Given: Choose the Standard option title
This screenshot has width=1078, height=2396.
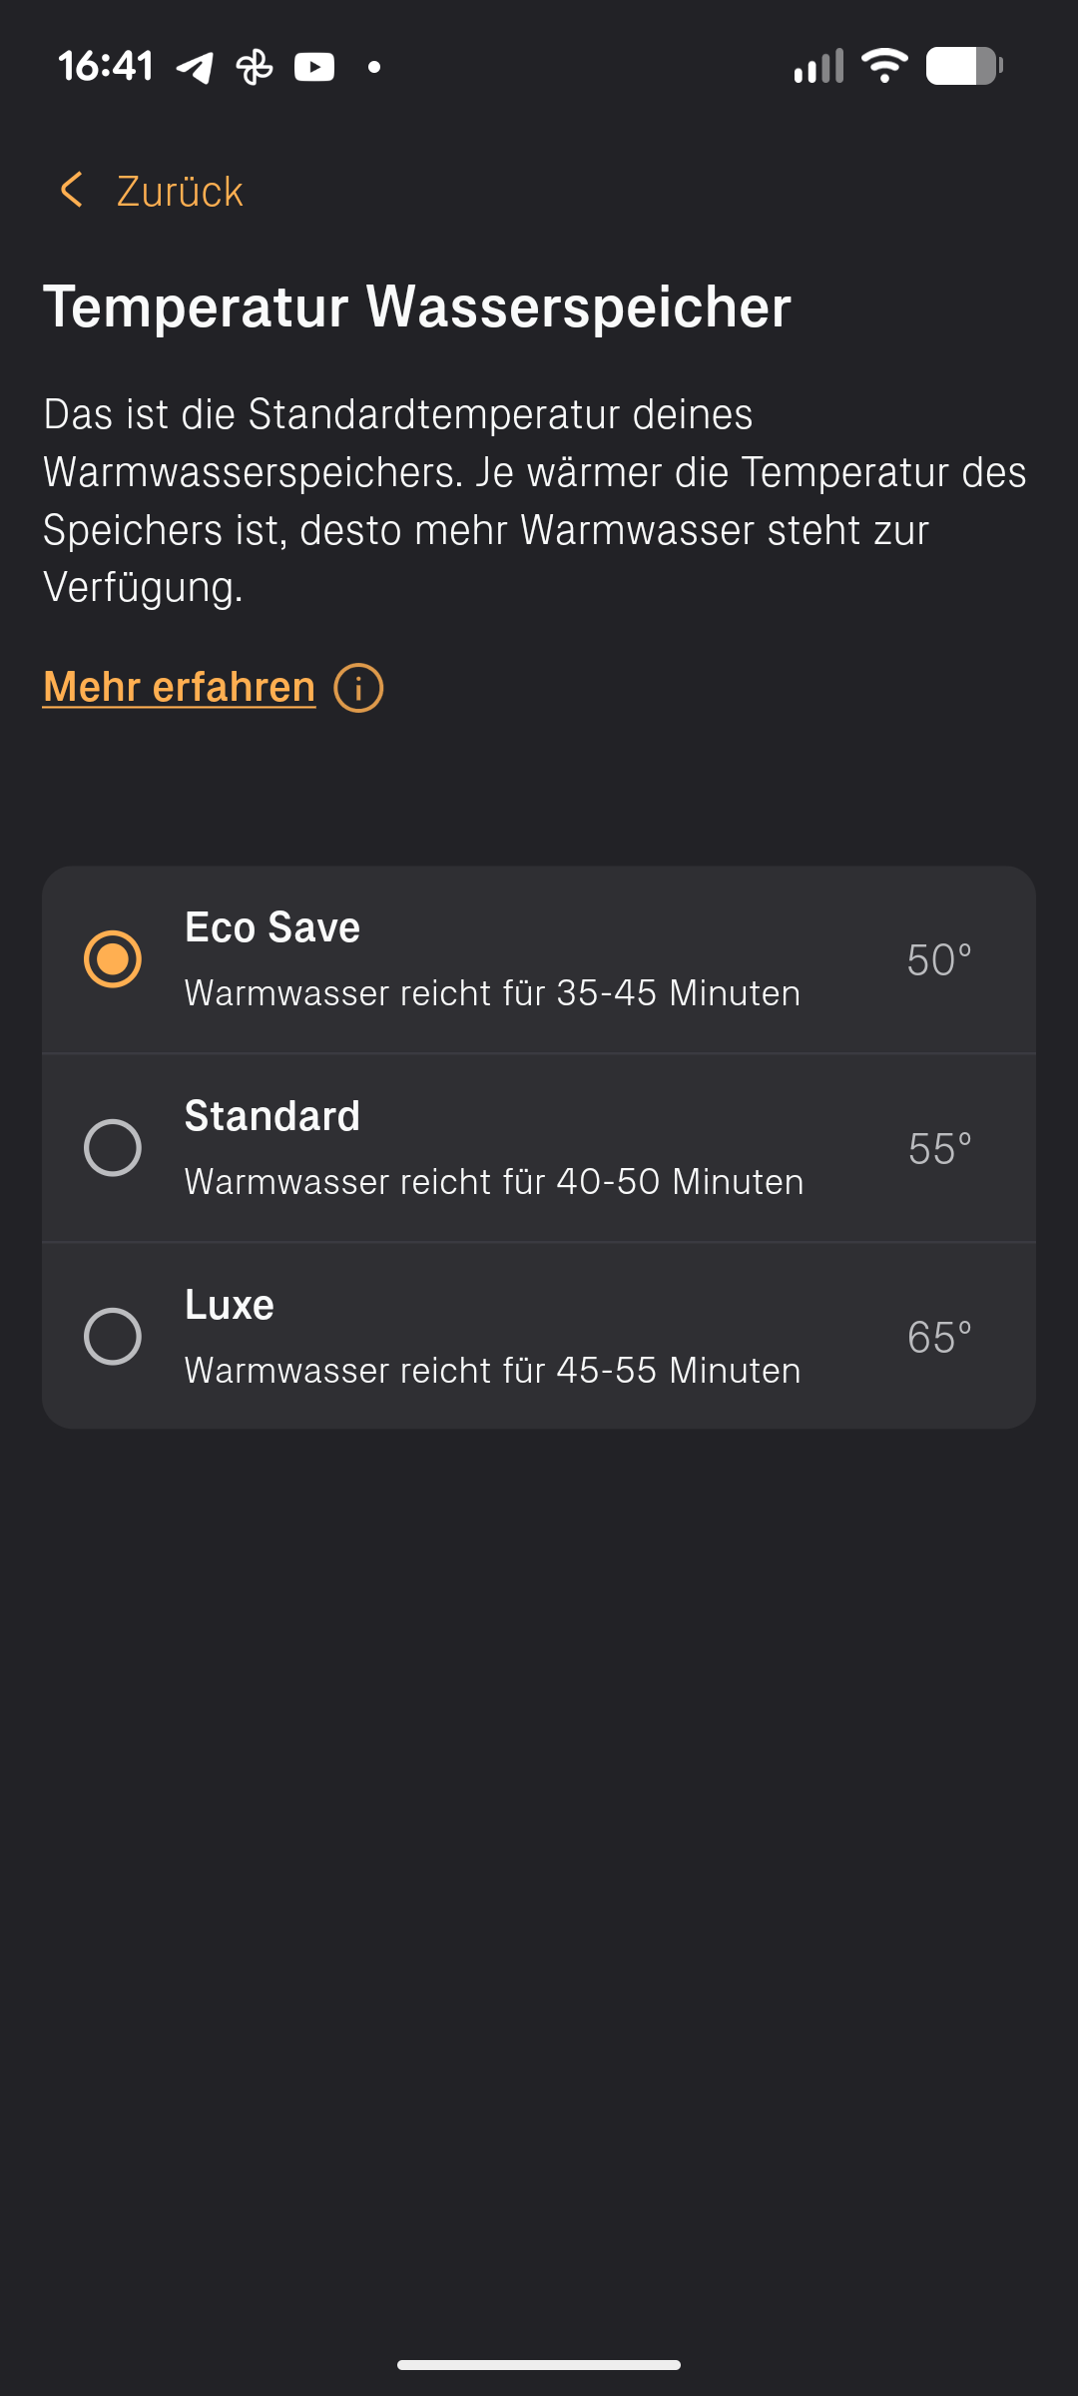Looking at the screenshot, I should coord(272,1116).
